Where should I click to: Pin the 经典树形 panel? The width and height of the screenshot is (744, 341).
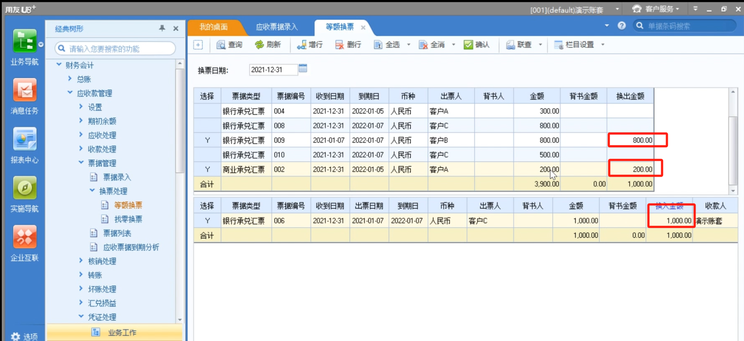162,28
